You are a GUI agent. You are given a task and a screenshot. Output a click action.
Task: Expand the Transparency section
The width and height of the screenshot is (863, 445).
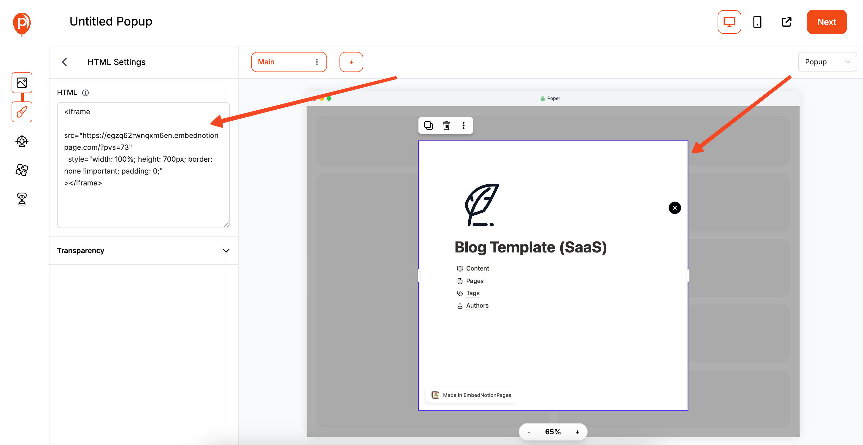[143, 251]
